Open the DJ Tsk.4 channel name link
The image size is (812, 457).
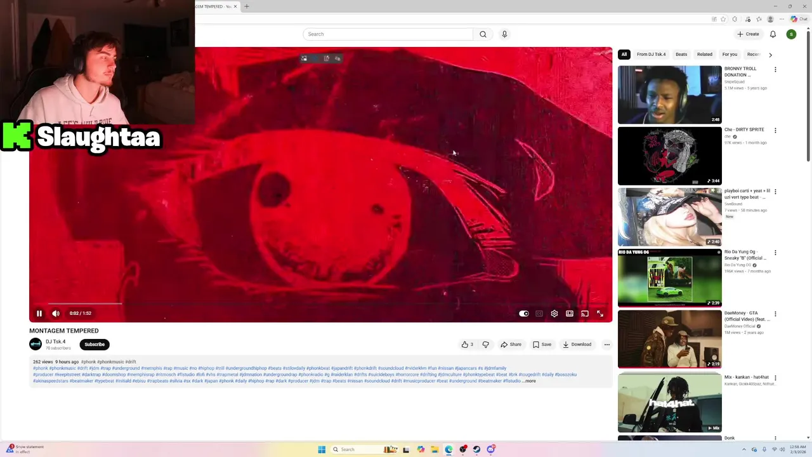click(55, 341)
